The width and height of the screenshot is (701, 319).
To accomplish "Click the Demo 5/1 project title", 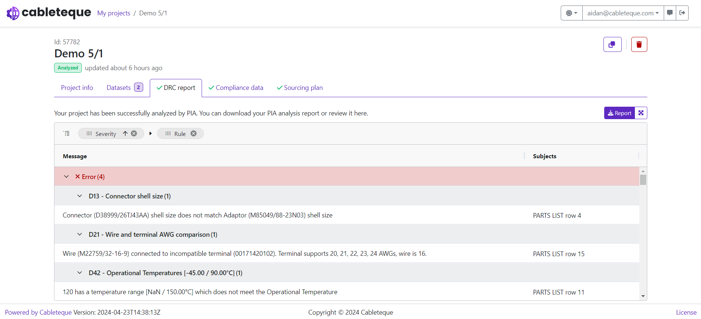I will click(x=79, y=54).
